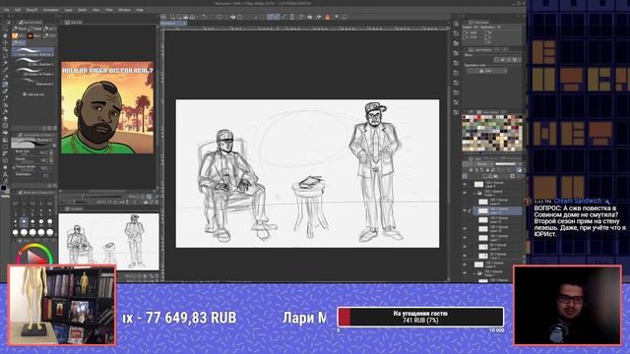Select the second brush in sub tool list

[33, 62]
